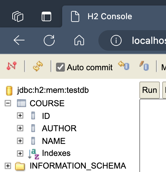
Task: Toggle the browser sidebar panel icon
Action: 46,16
